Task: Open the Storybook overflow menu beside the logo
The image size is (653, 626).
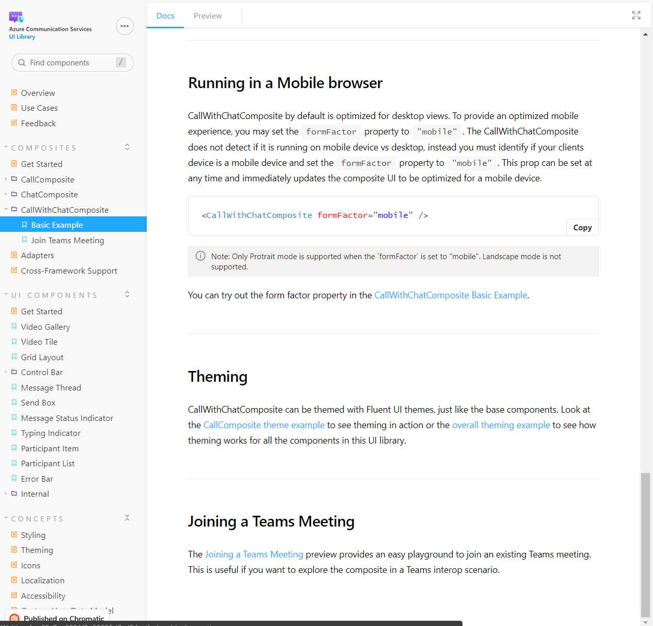Action: click(125, 26)
